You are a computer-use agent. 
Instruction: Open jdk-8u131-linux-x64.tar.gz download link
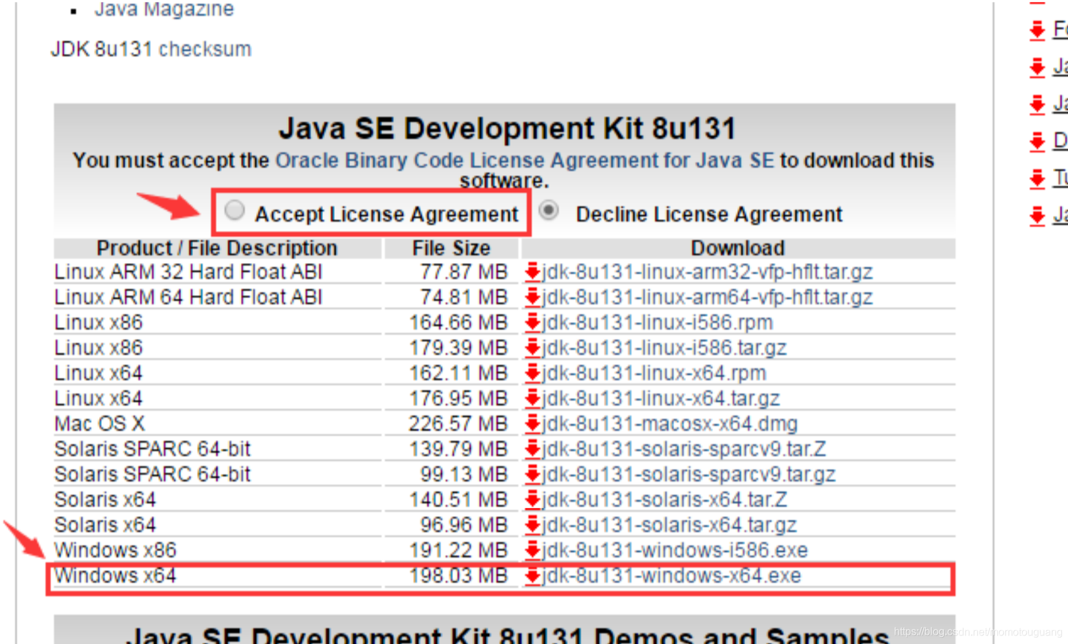(660, 398)
